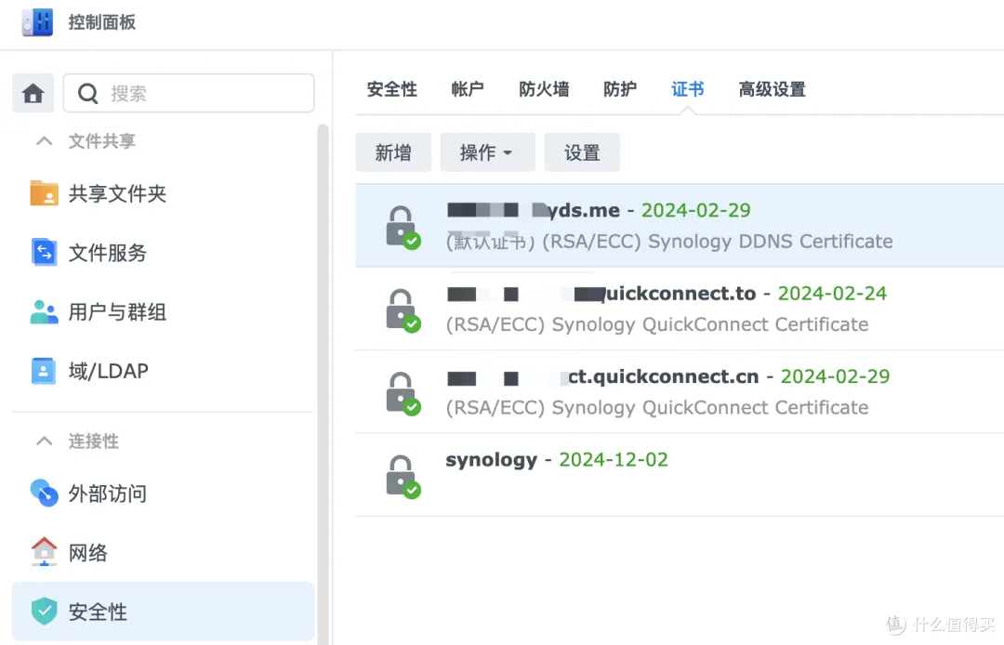Switch to the 防火墙 tab
The height and width of the screenshot is (645, 1004).
[x=544, y=89]
